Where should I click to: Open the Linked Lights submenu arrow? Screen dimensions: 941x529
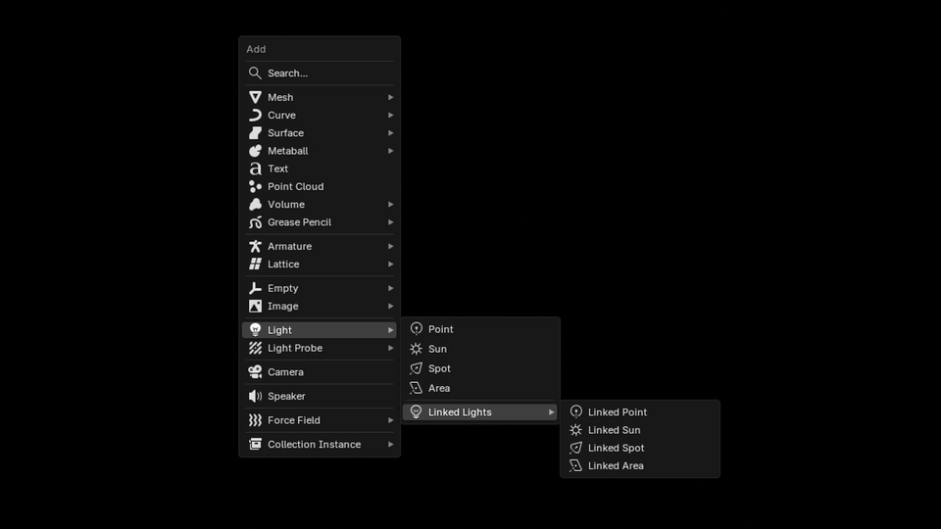551,412
